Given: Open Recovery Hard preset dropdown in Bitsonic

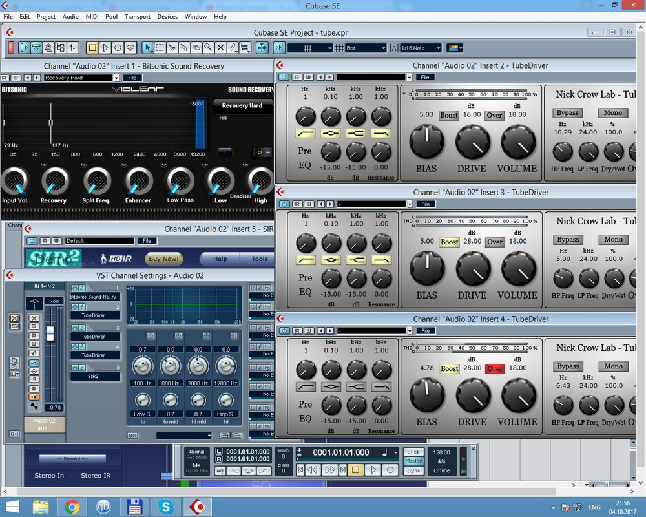Looking at the screenshot, I should (x=116, y=78).
